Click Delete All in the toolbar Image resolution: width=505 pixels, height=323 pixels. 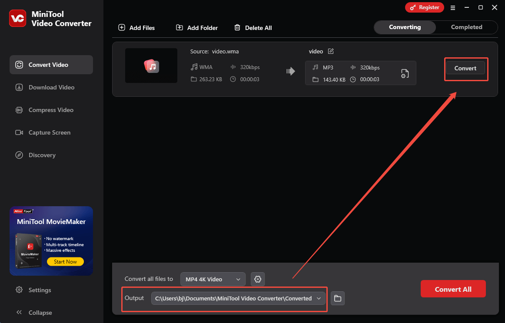click(253, 28)
